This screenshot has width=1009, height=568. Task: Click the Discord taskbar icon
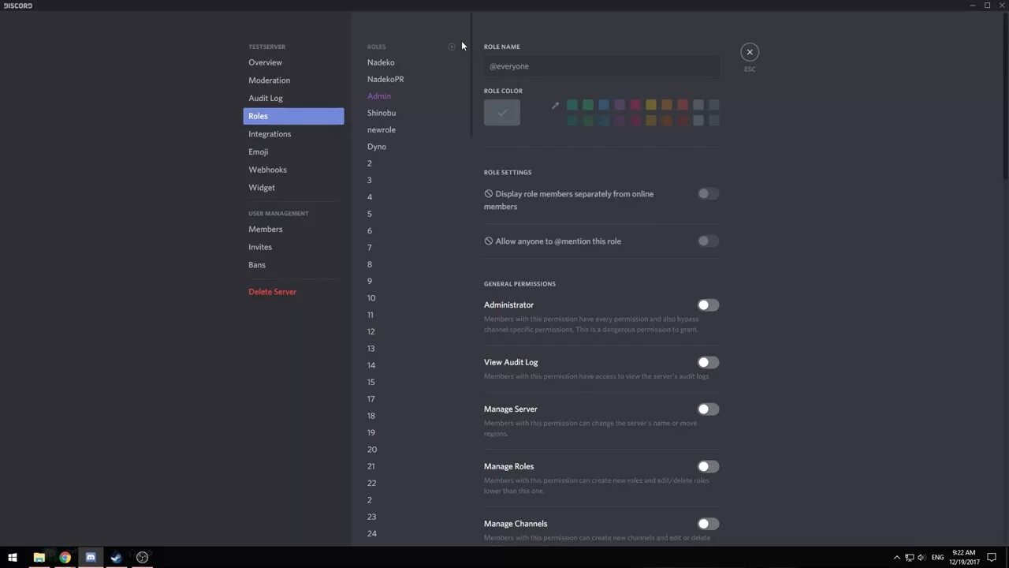[x=91, y=557]
